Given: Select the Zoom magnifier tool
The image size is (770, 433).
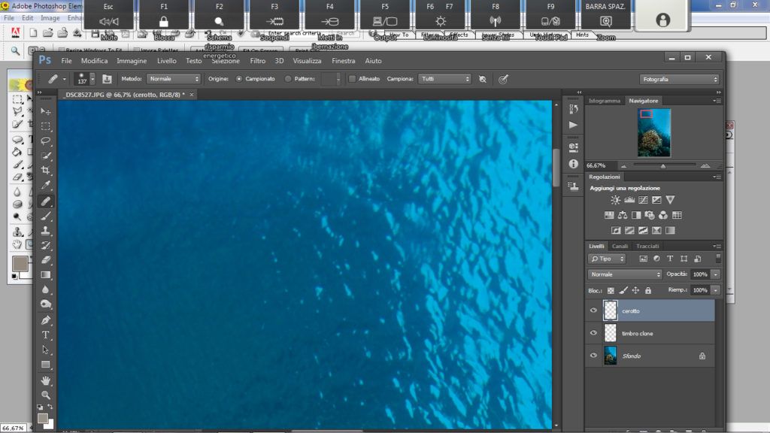Looking at the screenshot, I should click(x=46, y=395).
